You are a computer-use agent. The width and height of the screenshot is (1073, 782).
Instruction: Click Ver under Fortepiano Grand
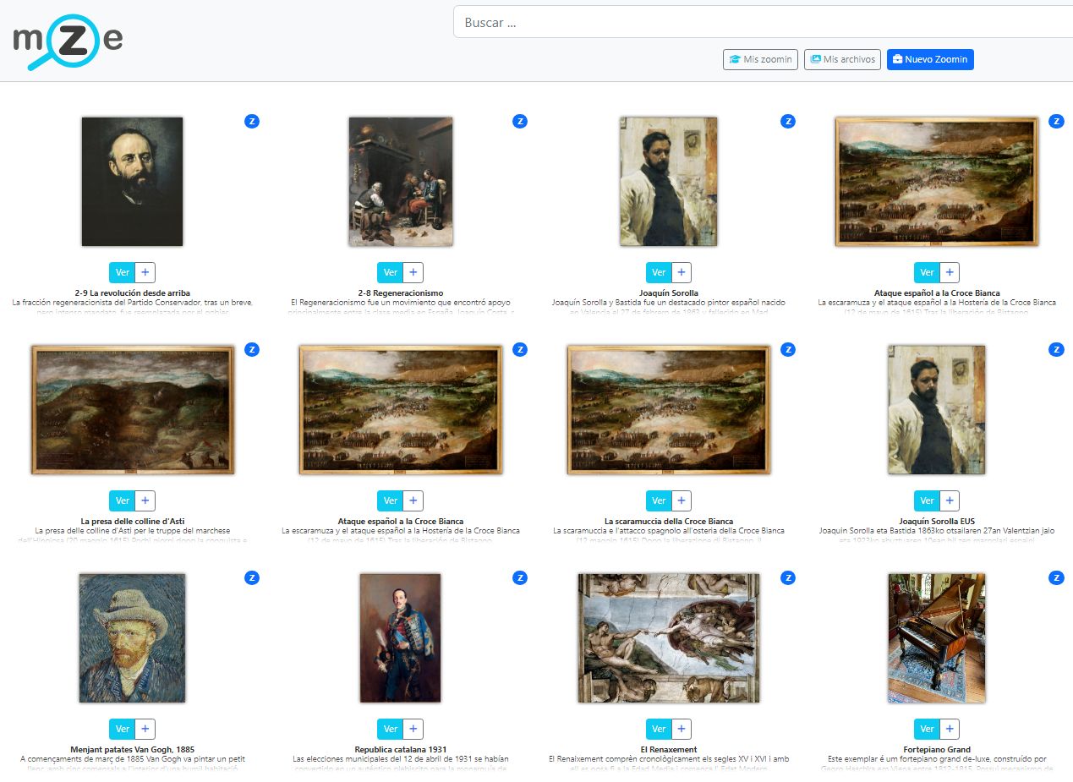tap(927, 729)
